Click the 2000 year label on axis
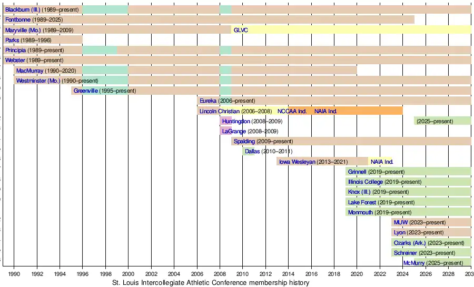Image resolution: width=474 pixels, height=287 pixels. (x=128, y=274)
